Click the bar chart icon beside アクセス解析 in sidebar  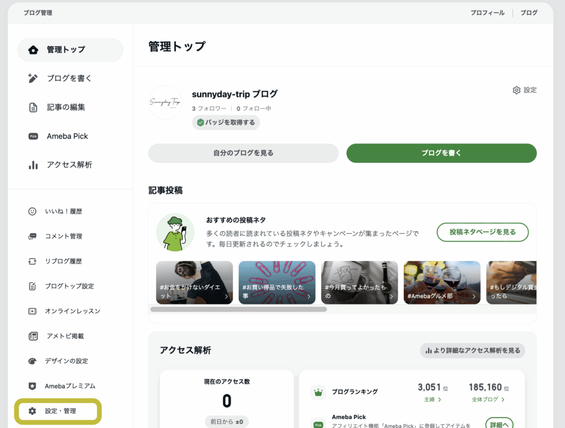click(x=33, y=165)
